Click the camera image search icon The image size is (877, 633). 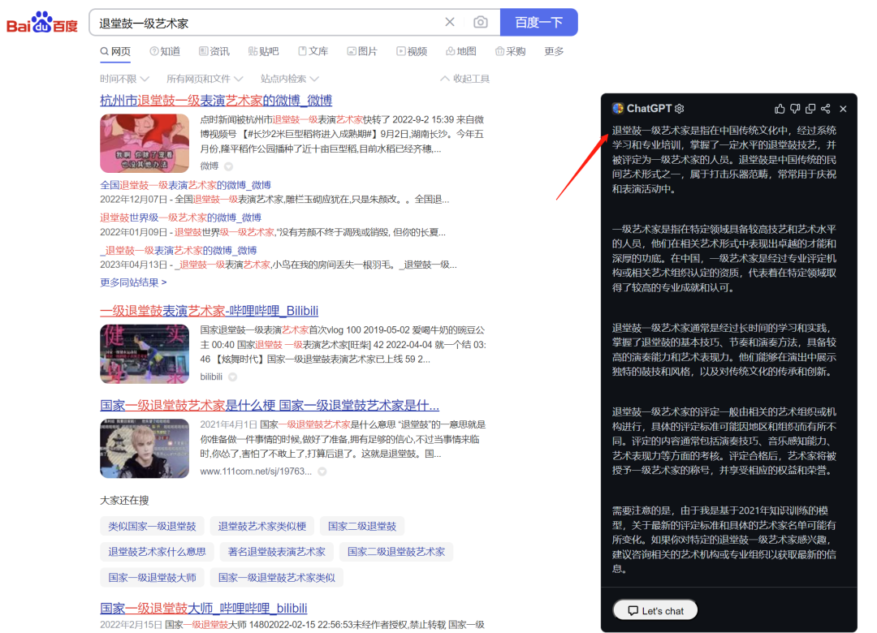(x=481, y=23)
